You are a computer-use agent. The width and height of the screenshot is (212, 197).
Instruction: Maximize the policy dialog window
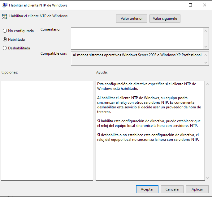point(190,5)
